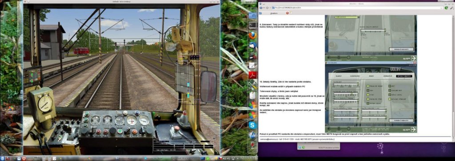Image resolution: width=455 pixels, height=161 pixels.
Task: Go forward in the browser window
Action: [267, 8]
